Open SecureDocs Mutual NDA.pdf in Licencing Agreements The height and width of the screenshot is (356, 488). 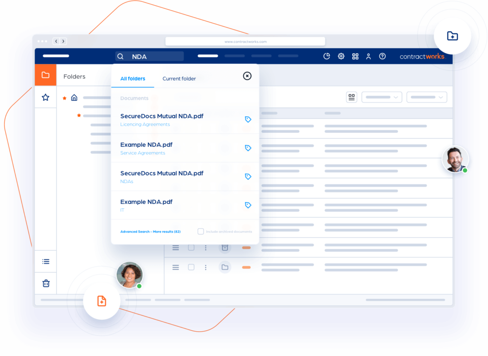coord(162,116)
